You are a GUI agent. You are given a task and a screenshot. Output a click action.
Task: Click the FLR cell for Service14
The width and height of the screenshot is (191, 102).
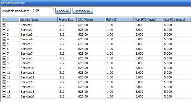click(x=120, y=87)
